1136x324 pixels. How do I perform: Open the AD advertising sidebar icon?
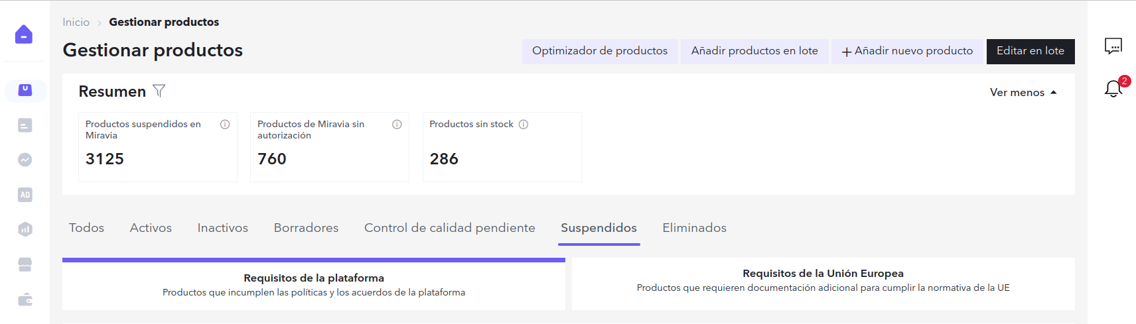tap(25, 195)
